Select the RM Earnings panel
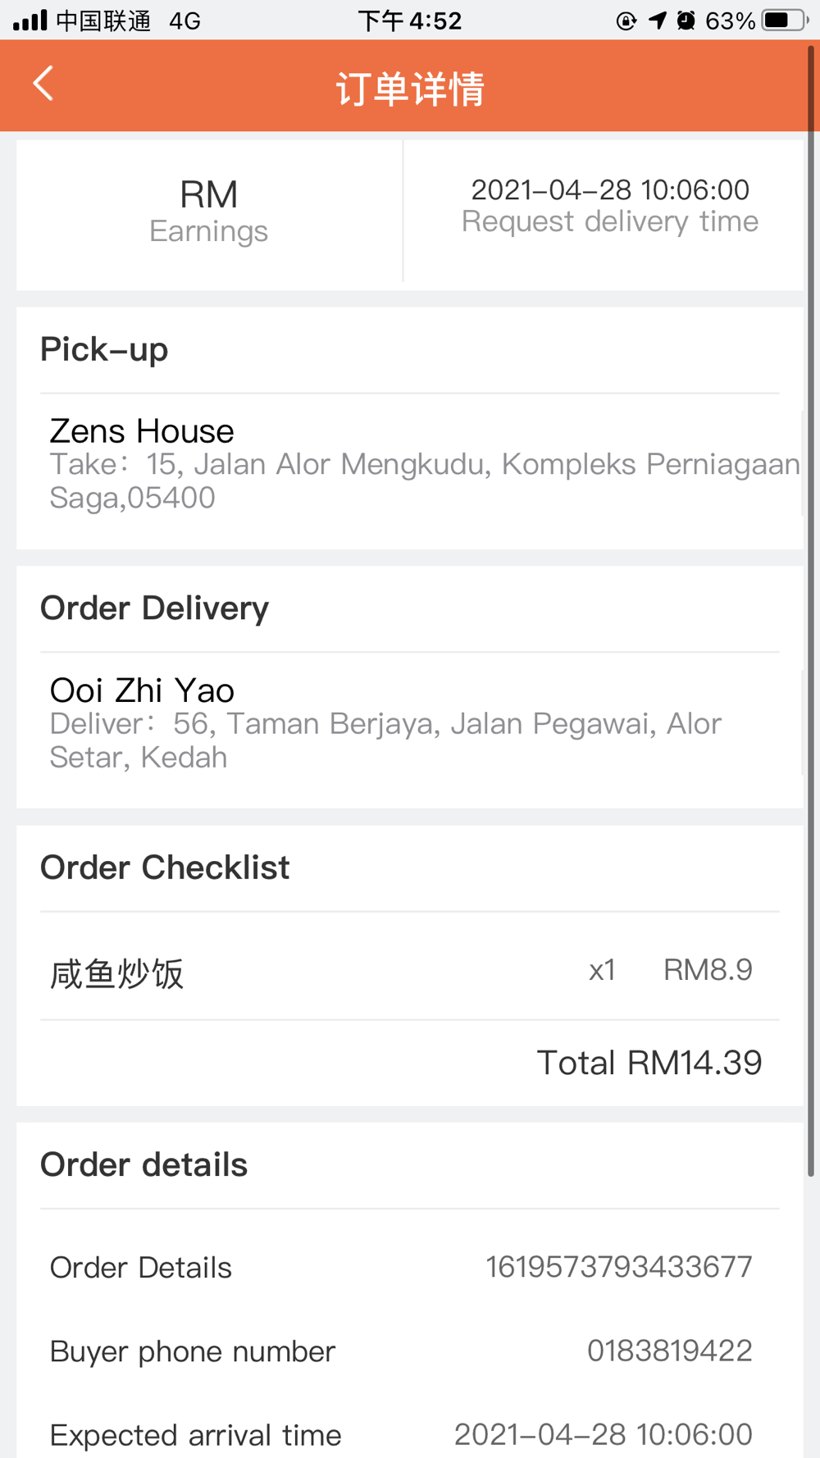Image resolution: width=820 pixels, height=1458 pixels. [x=209, y=212]
